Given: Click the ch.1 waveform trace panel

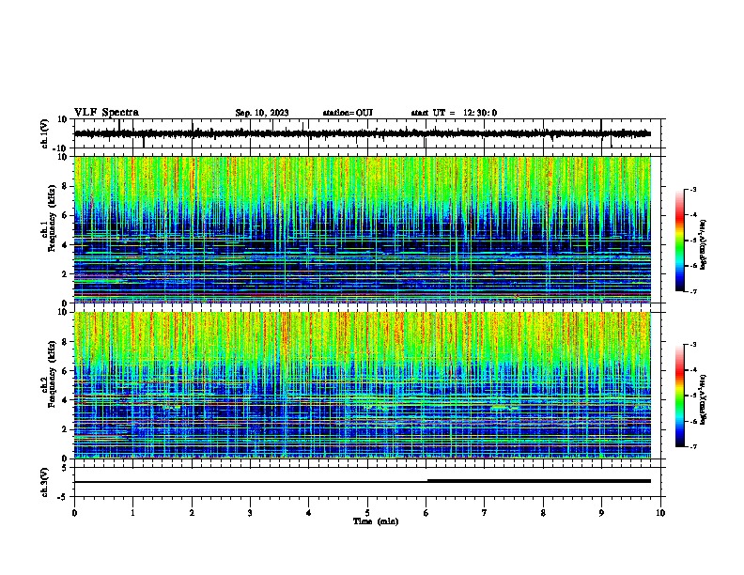Looking at the screenshot, I should [369, 133].
